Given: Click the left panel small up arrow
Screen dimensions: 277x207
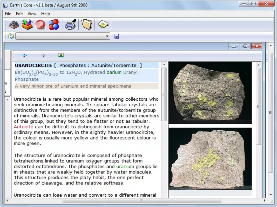Looking at the screenshot, I should point(7,100).
